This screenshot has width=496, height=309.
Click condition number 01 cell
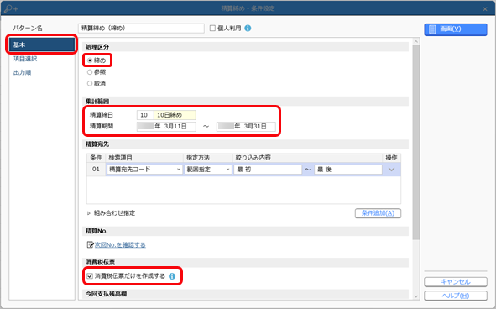(96, 169)
